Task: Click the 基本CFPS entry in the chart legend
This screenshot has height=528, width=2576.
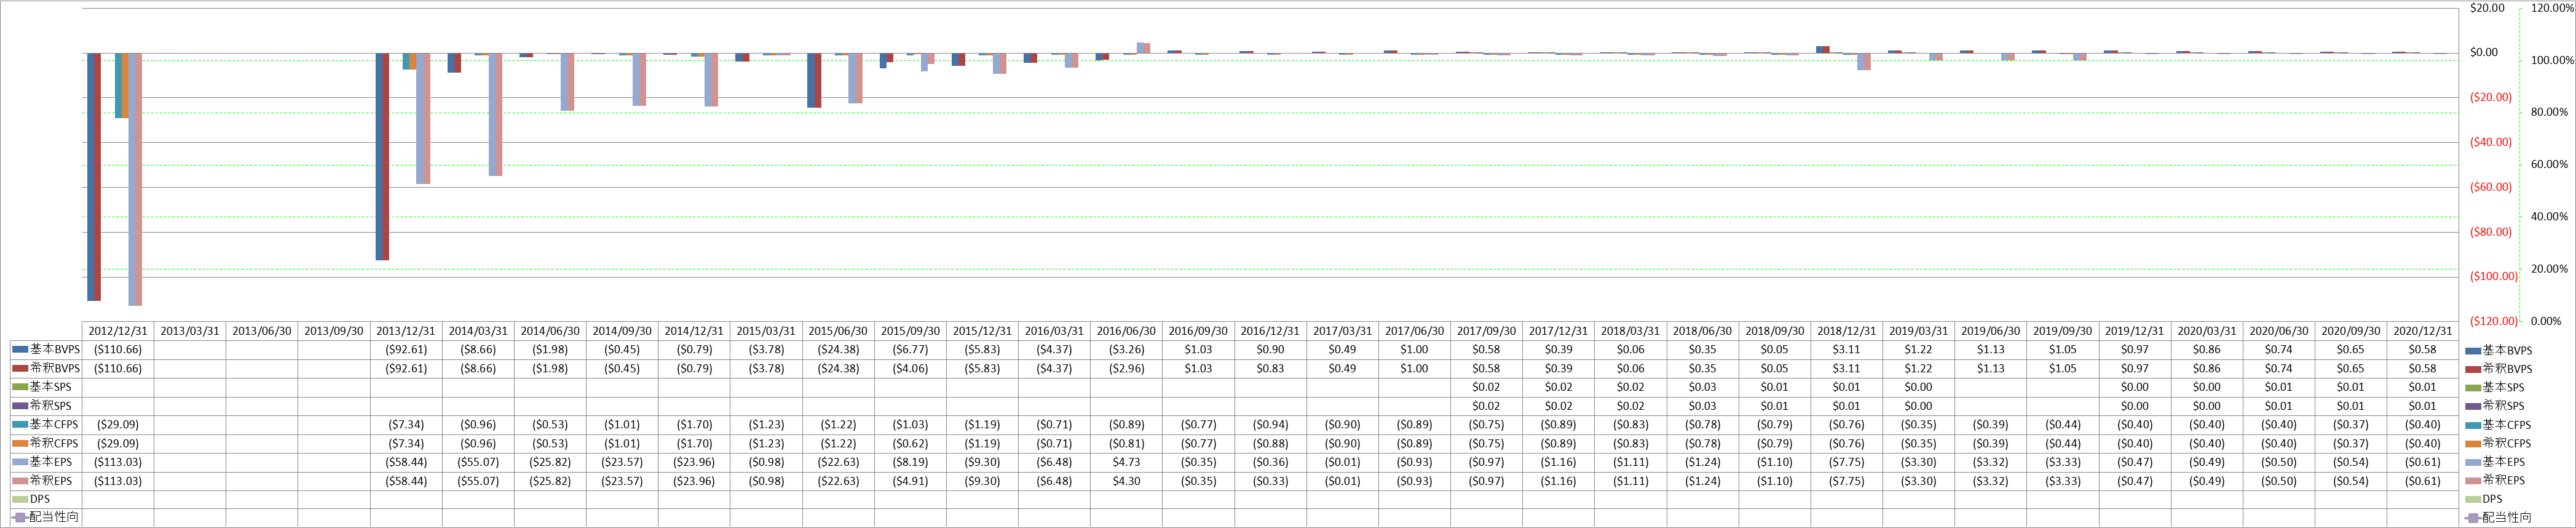Action: (x=2499, y=425)
